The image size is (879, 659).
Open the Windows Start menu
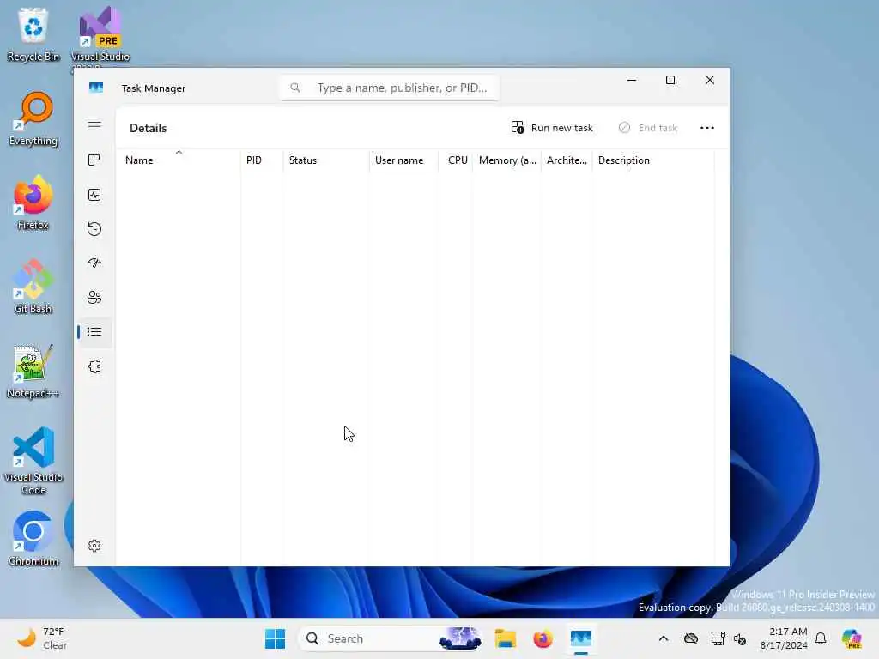click(x=275, y=638)
